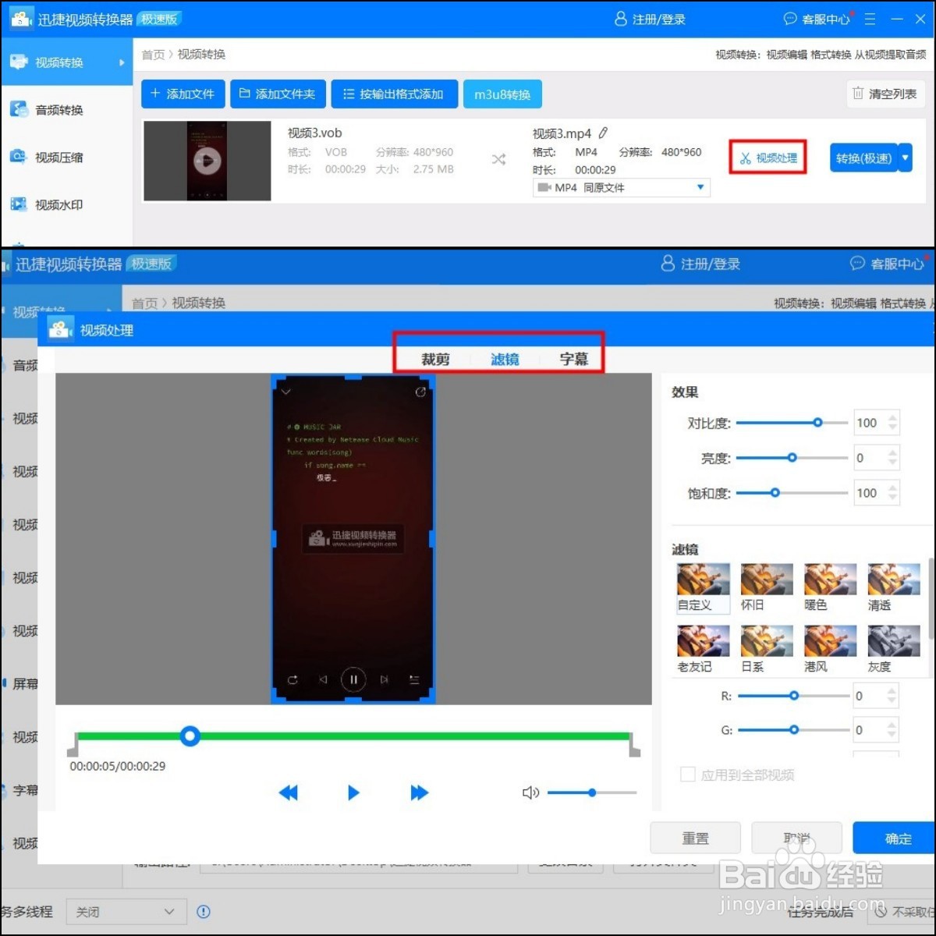936x936 pixels.
Task: Click 按输出格式添加 button
Action: tap(394, 94)
